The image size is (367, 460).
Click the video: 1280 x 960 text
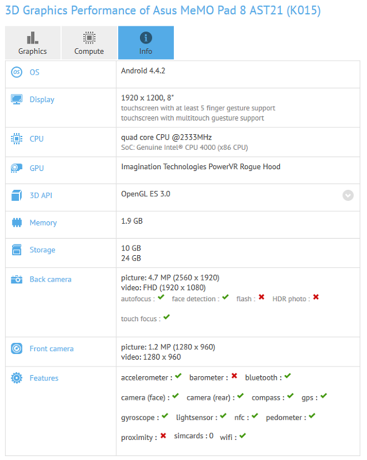[151, 357]
